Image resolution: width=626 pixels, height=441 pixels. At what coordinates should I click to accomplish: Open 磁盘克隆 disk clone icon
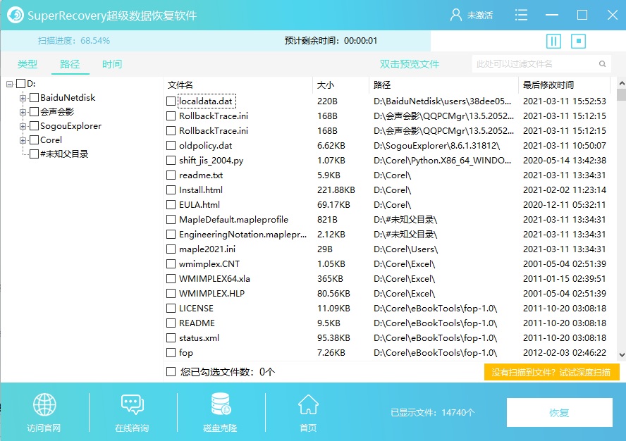pos(221,404)
